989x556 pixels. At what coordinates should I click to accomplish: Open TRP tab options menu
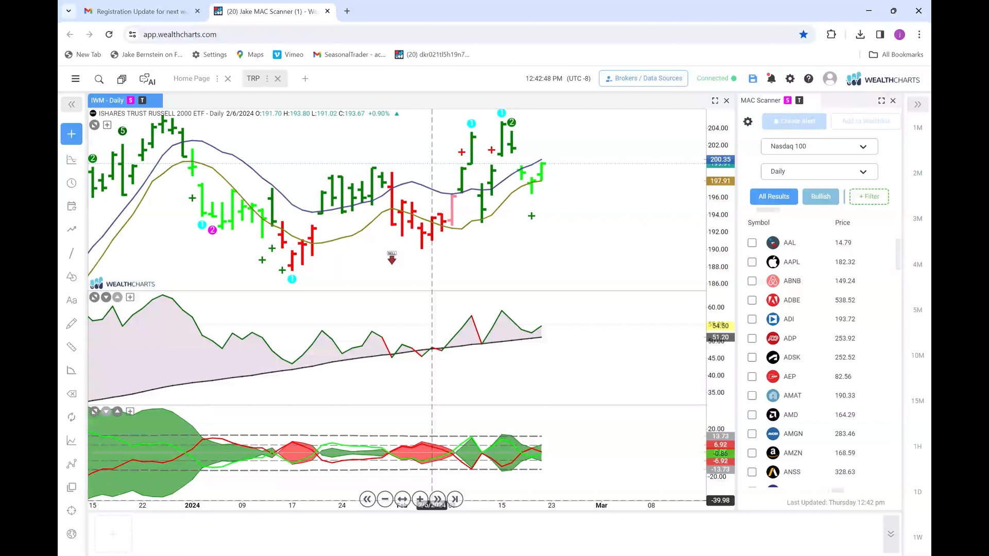pyautogui.click(x=267, y=79)
